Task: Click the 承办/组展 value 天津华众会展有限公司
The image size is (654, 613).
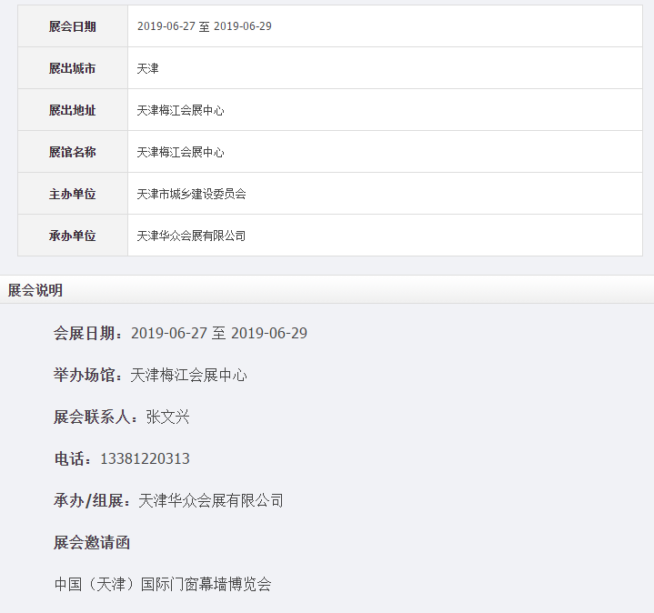Action: tap(211, 500)
